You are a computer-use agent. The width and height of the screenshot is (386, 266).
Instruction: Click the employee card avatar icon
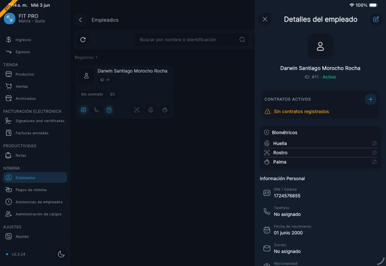coord(86,75)
